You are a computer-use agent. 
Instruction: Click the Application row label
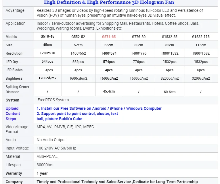pos(16,23)
